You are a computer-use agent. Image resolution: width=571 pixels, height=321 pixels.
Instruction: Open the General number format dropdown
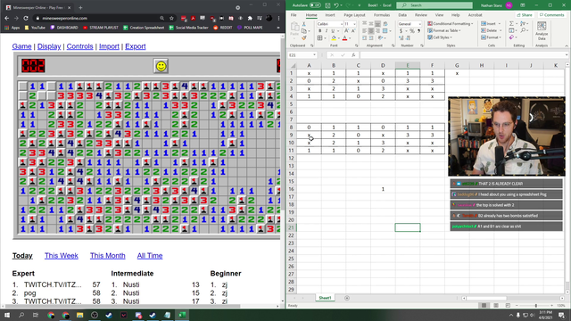(420, 24)
